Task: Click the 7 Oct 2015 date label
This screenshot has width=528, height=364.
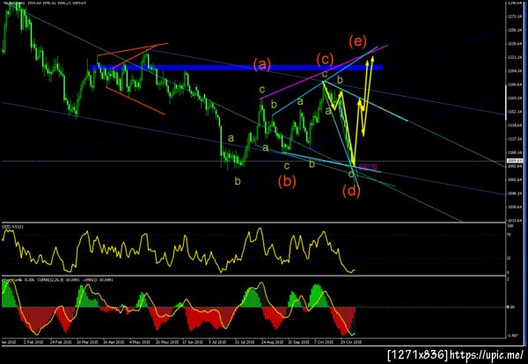Action: point(324,342)
